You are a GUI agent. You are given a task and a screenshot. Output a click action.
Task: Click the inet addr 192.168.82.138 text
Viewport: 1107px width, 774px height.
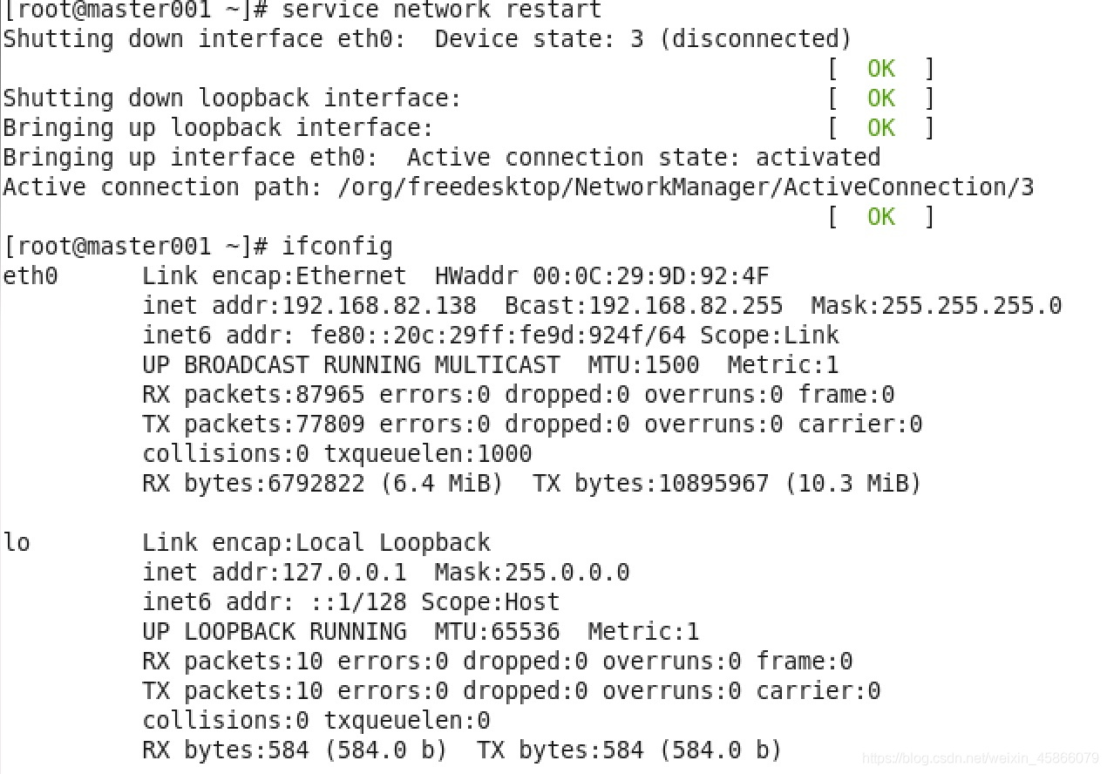pyautogui.click(x=309, y=306)
